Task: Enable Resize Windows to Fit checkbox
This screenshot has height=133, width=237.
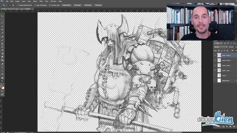Action: (18, 5)
